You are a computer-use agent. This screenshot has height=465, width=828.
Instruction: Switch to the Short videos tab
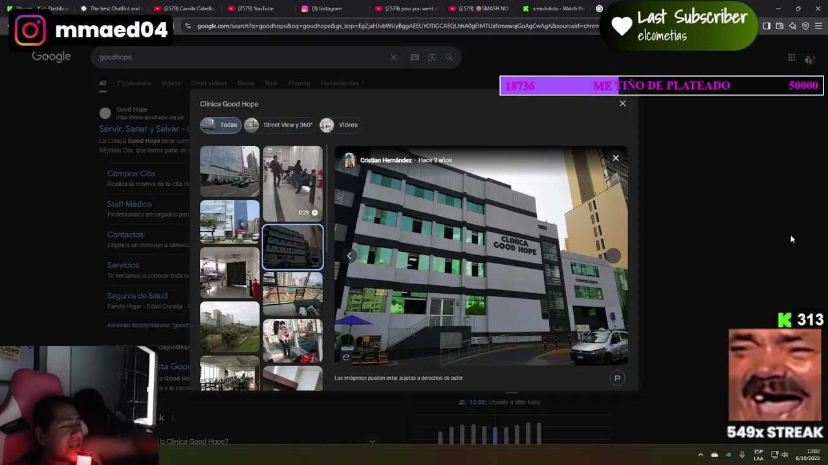pos(208,83)
